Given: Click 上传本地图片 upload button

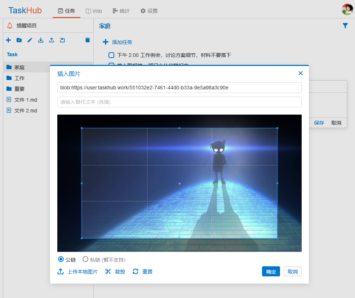Looking at the screenshot, I should pyautogui.click(x=77, y=271).
